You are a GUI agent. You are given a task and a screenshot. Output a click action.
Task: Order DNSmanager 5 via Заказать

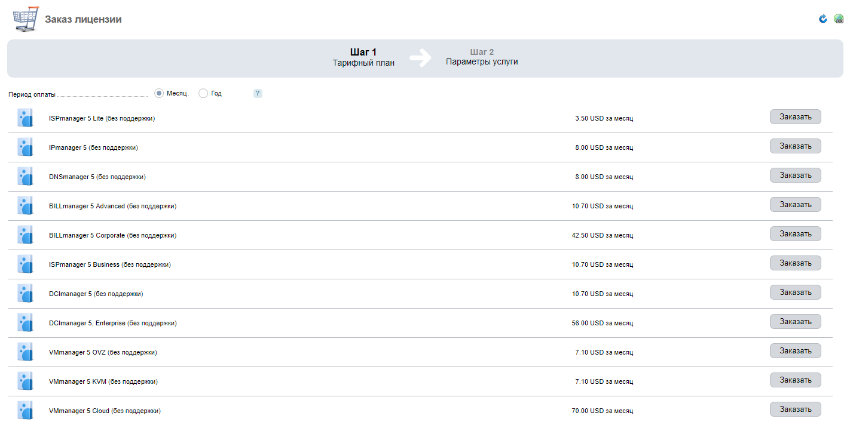point(795,175)
